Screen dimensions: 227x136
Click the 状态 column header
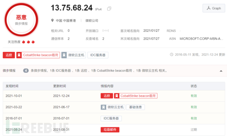[194, 86]
